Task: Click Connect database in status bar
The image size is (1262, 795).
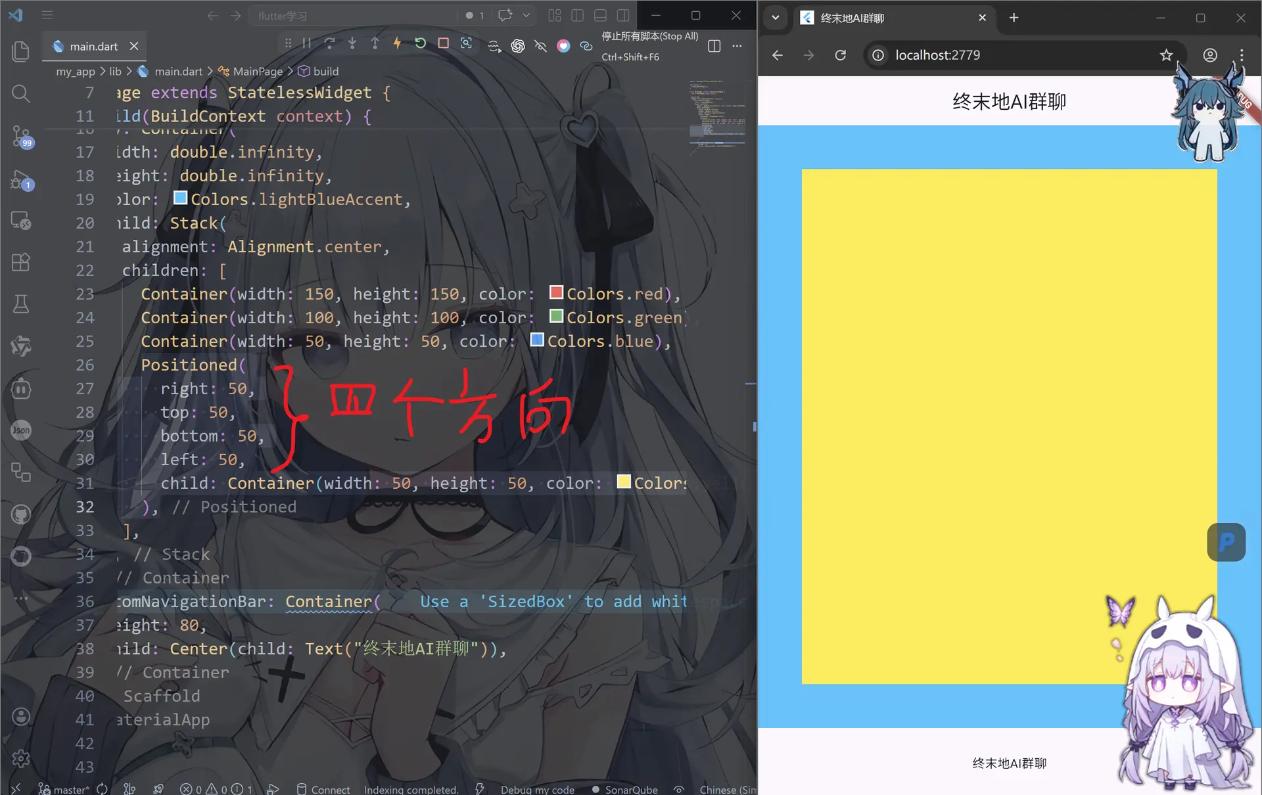Action: (323, 789)
